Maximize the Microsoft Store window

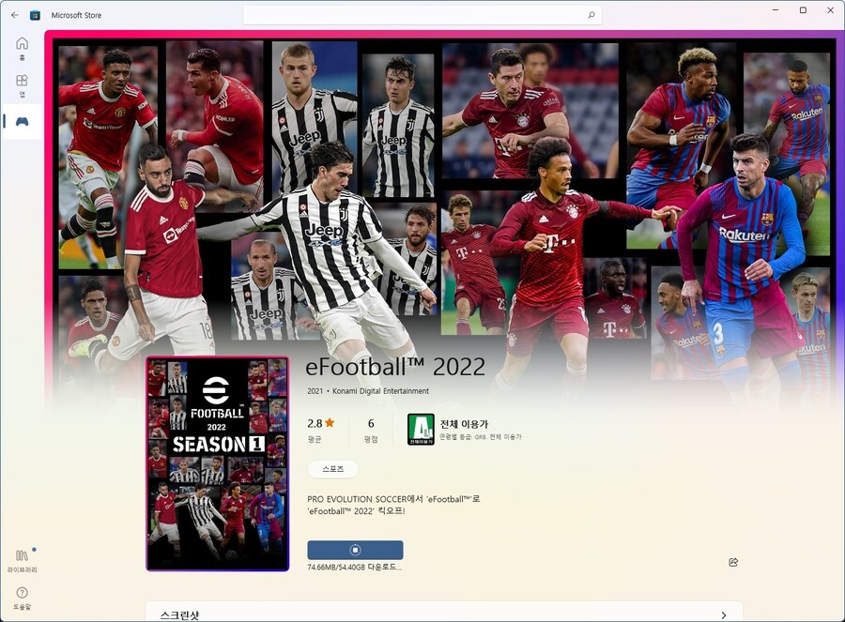[803, 10]
